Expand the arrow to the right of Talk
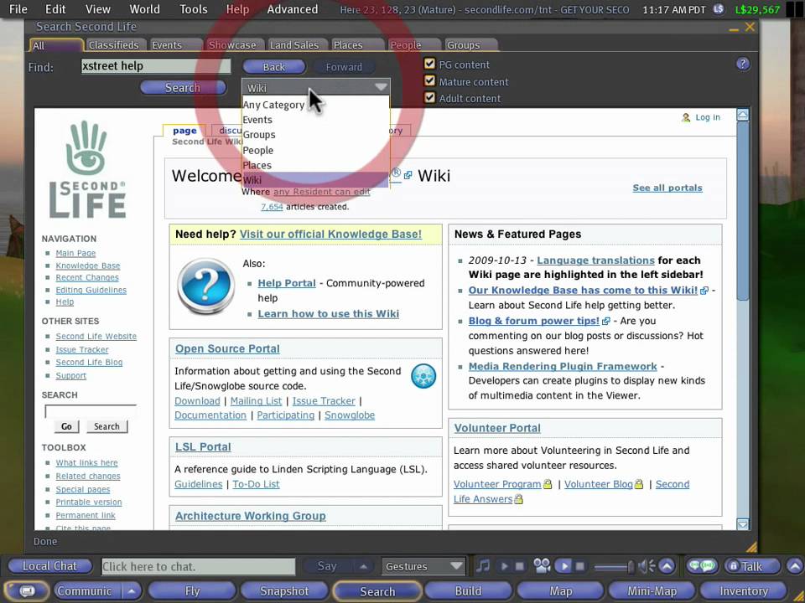This screenshot has width=805, height=603. pyautogui.click(x=794, y=566)
